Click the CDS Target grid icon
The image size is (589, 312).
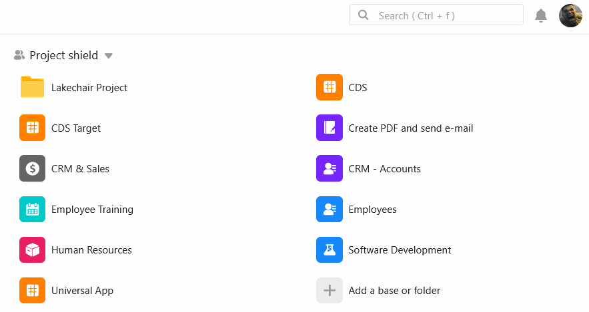pos(32,128)
